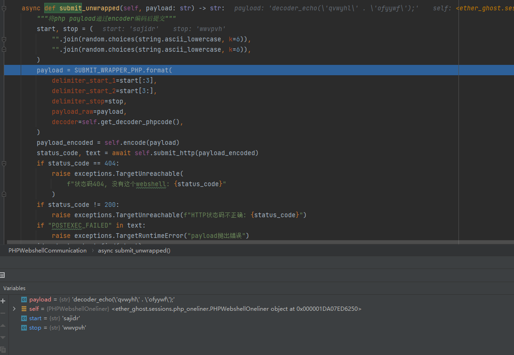
Task: Click inline payload hint in the def line
Action: 327,8
